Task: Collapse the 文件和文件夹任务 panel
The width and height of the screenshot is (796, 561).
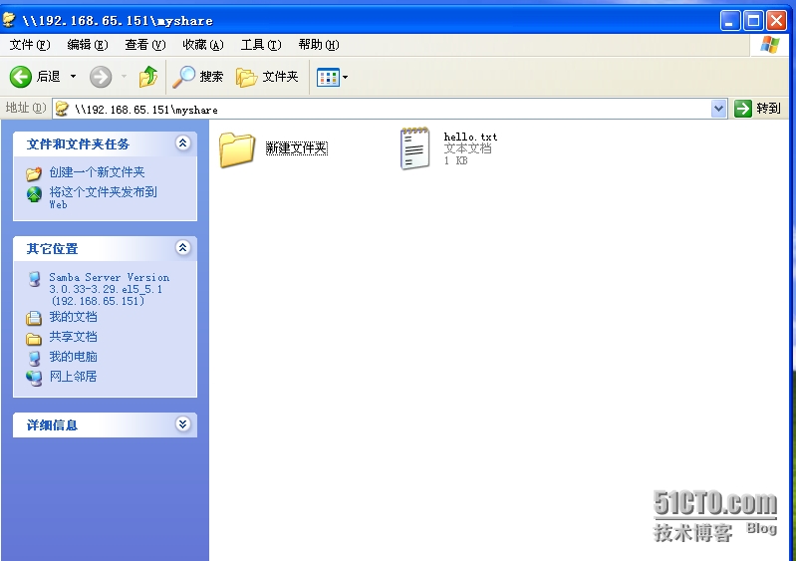Action: (182, 143)
